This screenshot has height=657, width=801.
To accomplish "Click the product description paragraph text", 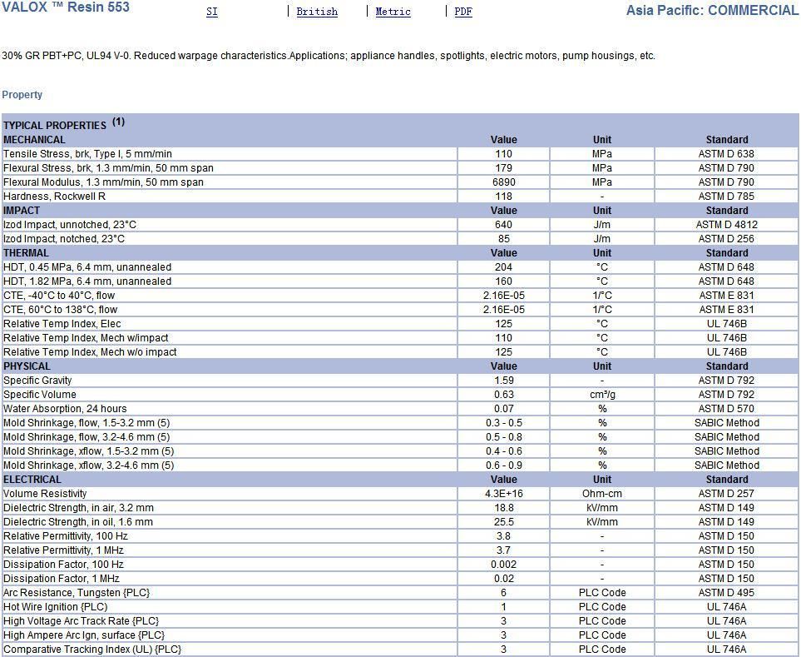I will 329,56.
